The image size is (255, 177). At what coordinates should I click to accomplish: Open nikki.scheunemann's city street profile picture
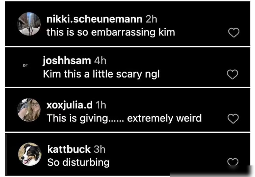(29, 24)
